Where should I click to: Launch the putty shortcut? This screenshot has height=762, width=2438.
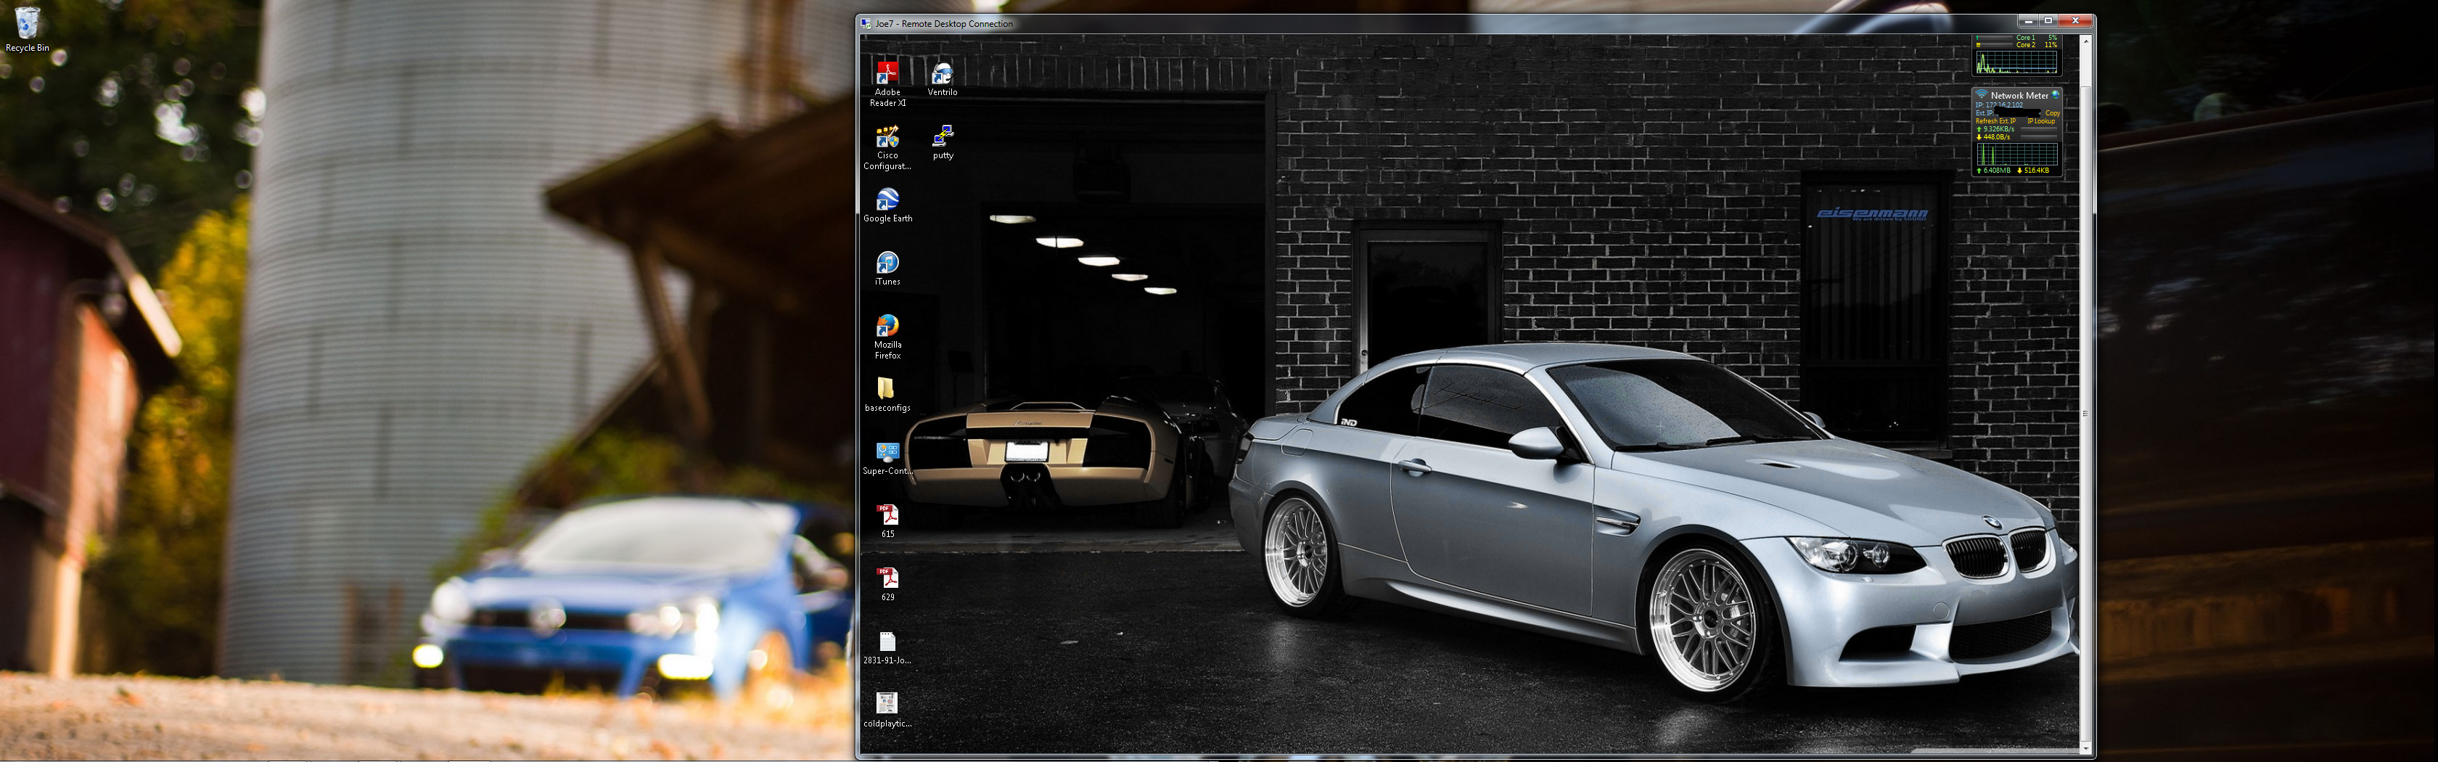943,142
